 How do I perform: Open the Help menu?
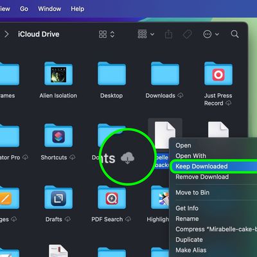[78, 9]
